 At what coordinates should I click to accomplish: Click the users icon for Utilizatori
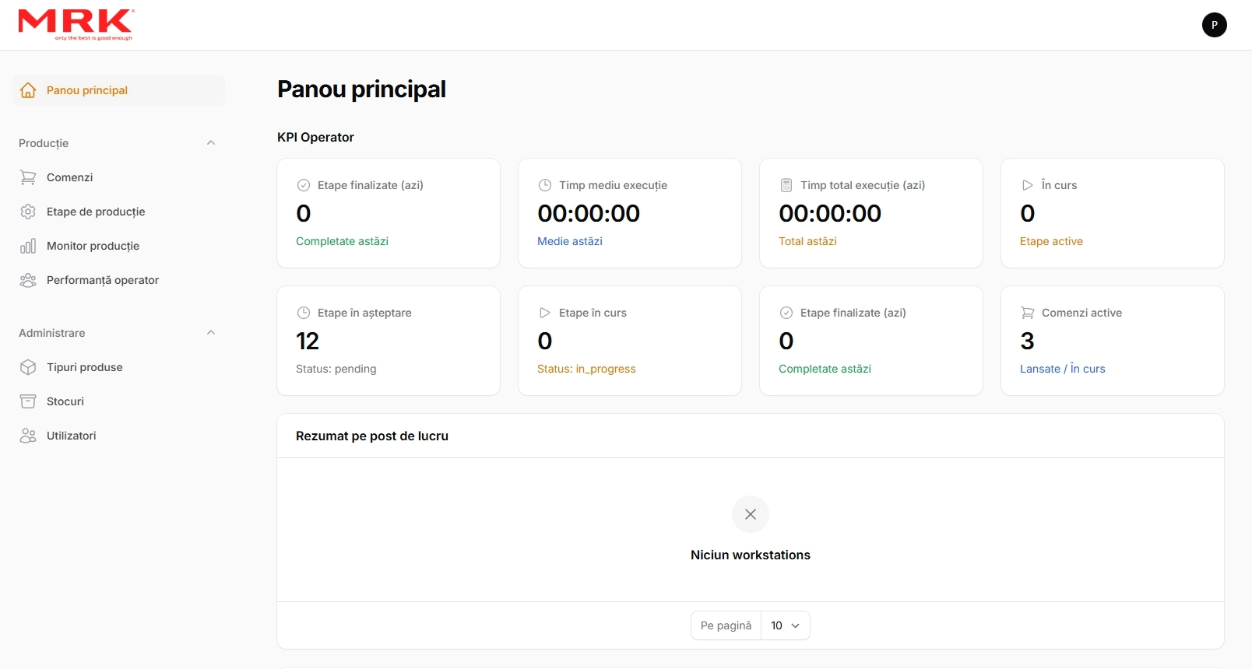tap(28, 436)
